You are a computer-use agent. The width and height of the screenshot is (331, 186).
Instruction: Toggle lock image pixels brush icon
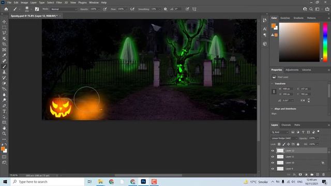click(284, 144)
